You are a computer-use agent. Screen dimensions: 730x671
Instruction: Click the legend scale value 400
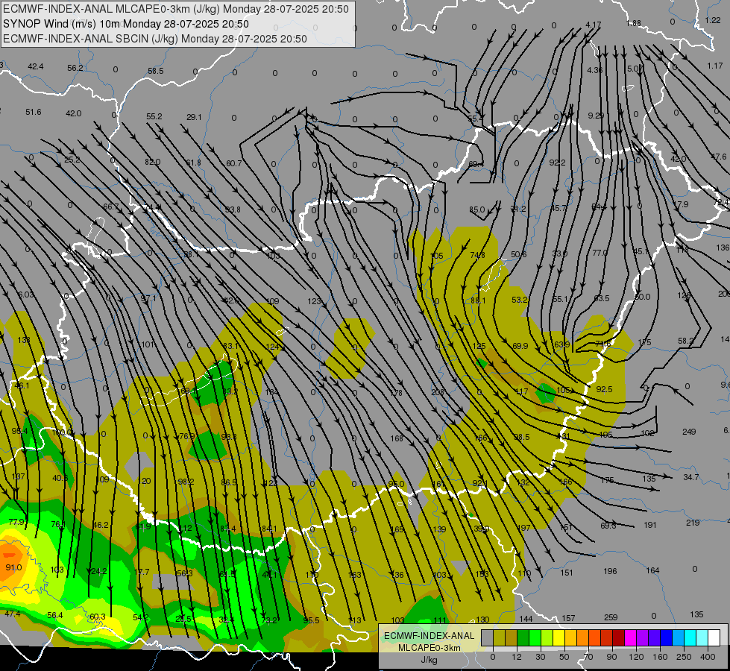[x=708, y=657]
